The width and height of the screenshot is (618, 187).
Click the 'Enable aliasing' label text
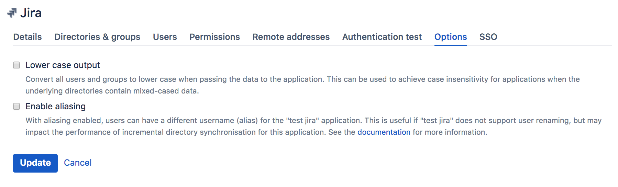coord(55,107)
